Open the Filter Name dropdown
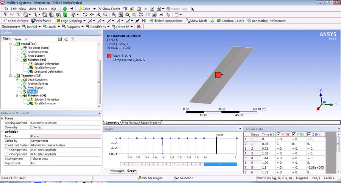341x183 pixels. tap(26, 39)
